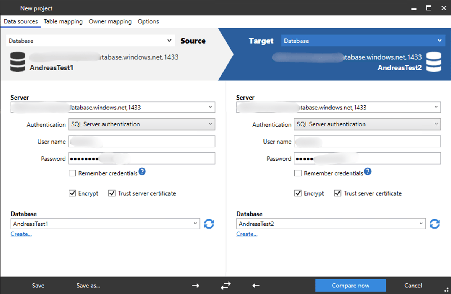
Task: Switch to the Options tab
Action: [x=148, y=21]
